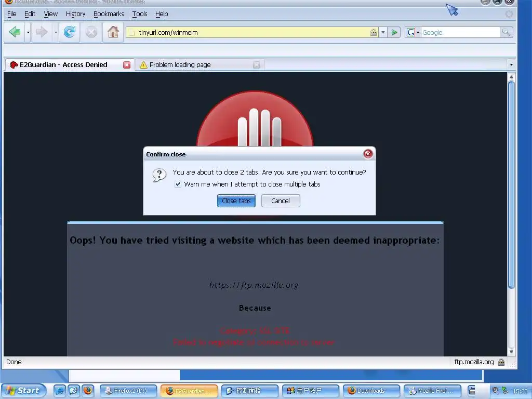Image resolution: width=532 pixels, height=399 pixels.
Task: Open Internet Explorer from quick launch
Action: pos(59,391)
